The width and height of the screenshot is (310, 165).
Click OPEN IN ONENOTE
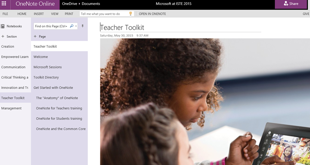click(x=152, y=14)
